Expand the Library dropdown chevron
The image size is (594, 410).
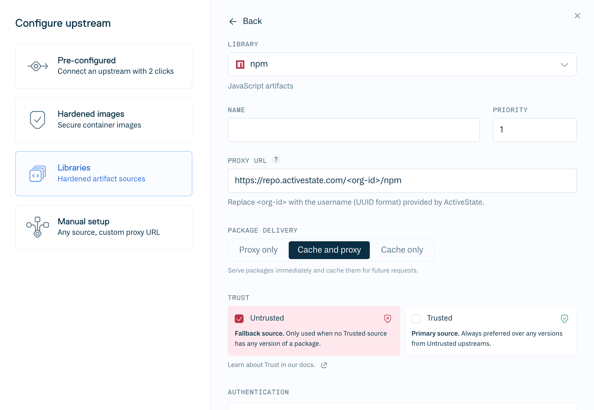564,65
